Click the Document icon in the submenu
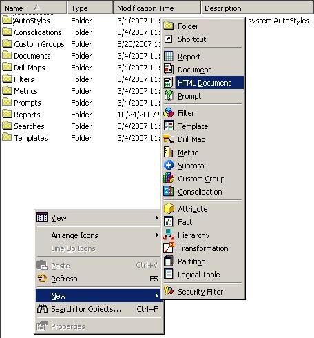 169,70
